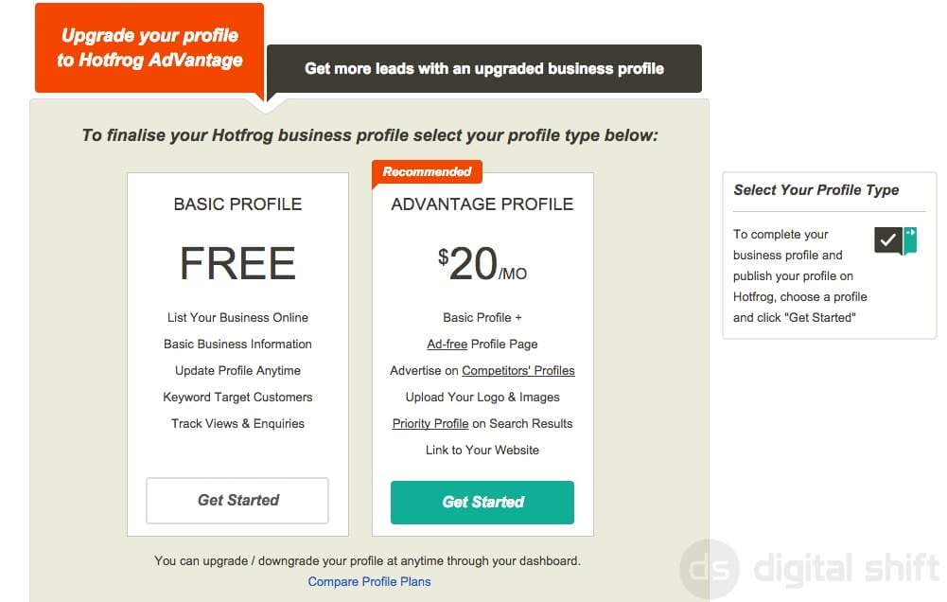Click the Ad-free underlined link
Image resolution: width=947 pixels, height=602 pixels.
tap(447, 344)
